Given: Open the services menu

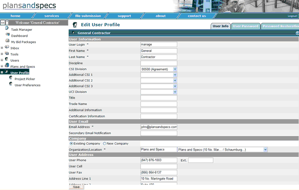Looking at the screenshot, I should click(52, 16).
